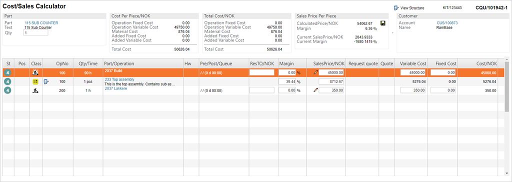Click the Current Margin value -1680.1415 %

point(365,42)
